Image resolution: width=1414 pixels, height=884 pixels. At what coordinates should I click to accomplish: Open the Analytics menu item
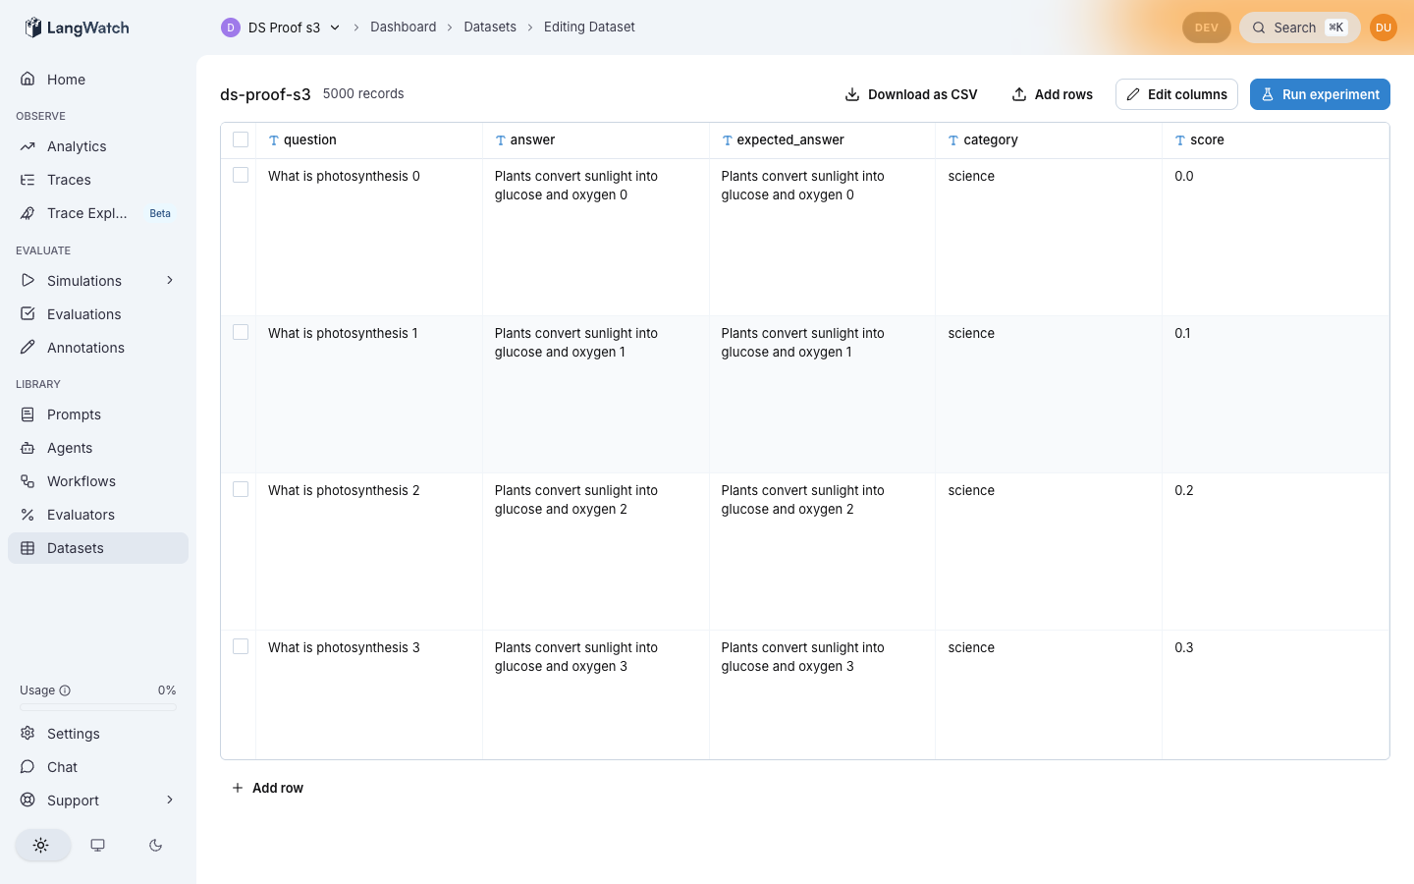[x=98, y=146]
